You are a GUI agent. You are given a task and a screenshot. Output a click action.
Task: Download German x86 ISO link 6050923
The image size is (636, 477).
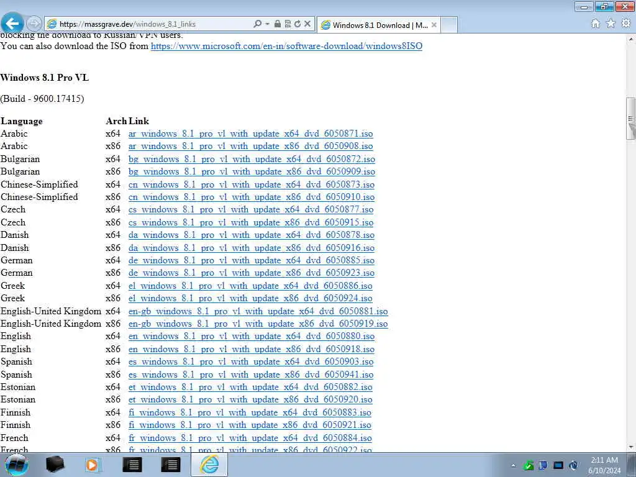click(x=252, y=273)
